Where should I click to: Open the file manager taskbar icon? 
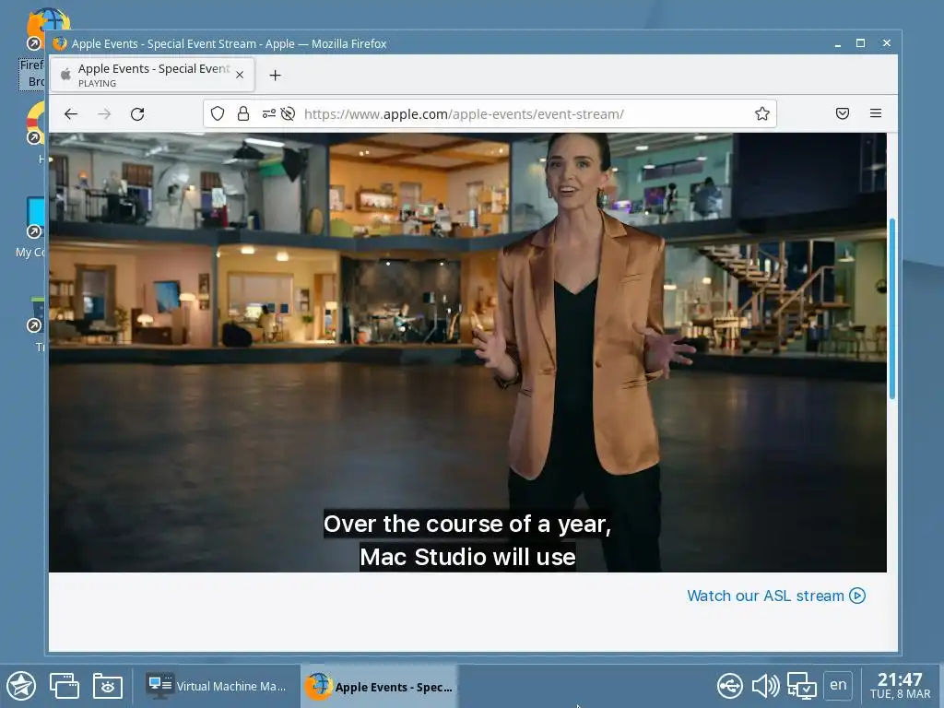pos(108,686)
